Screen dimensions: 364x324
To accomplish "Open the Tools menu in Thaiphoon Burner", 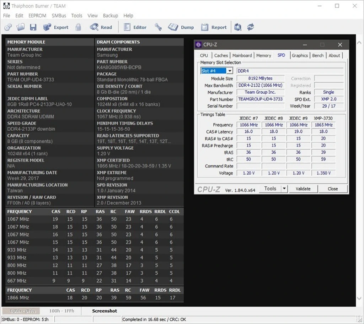I will 77,16.
